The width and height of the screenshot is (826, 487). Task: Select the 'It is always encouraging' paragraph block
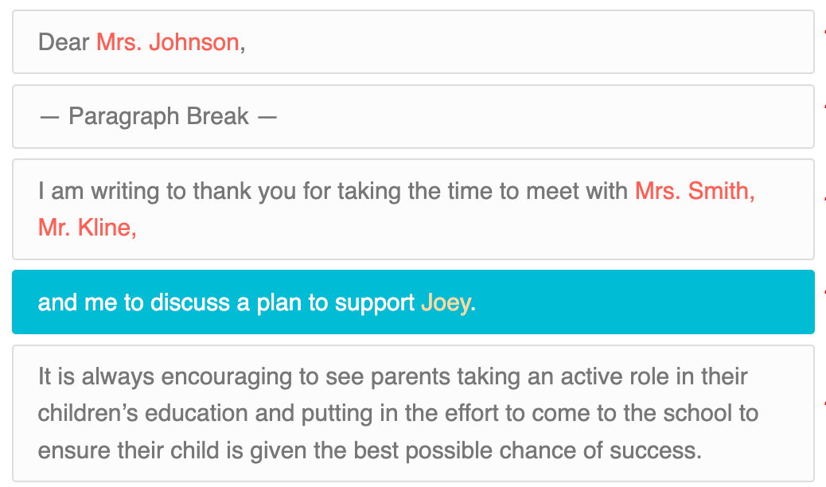413,413
